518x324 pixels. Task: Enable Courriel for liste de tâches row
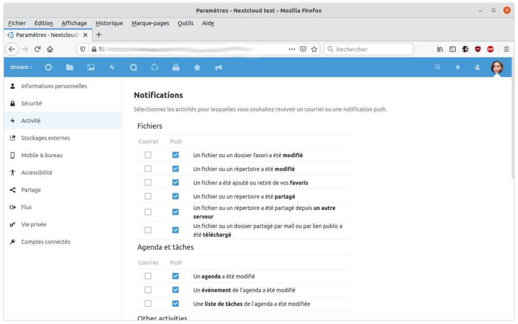click(x=148, y=304)
